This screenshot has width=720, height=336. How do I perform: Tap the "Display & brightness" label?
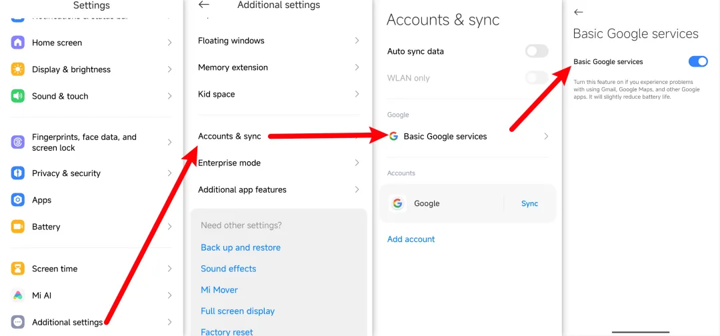pyautogui.click(x=71, y=69)
